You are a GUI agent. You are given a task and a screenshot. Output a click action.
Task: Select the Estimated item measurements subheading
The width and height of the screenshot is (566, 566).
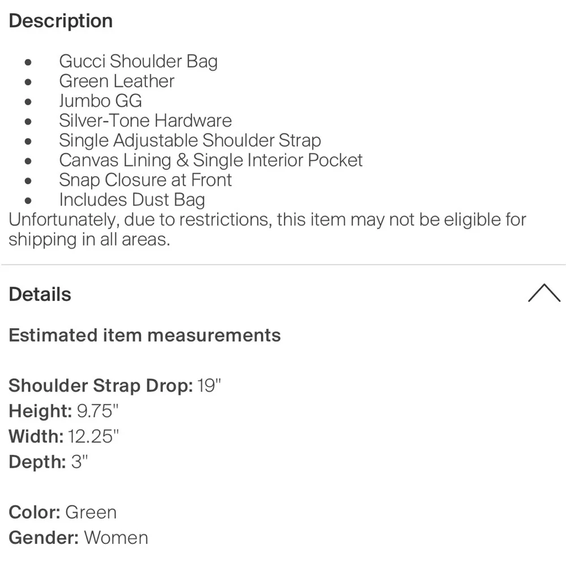click(145, 335)
